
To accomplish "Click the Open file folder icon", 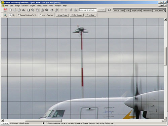I will pos(15,10).
